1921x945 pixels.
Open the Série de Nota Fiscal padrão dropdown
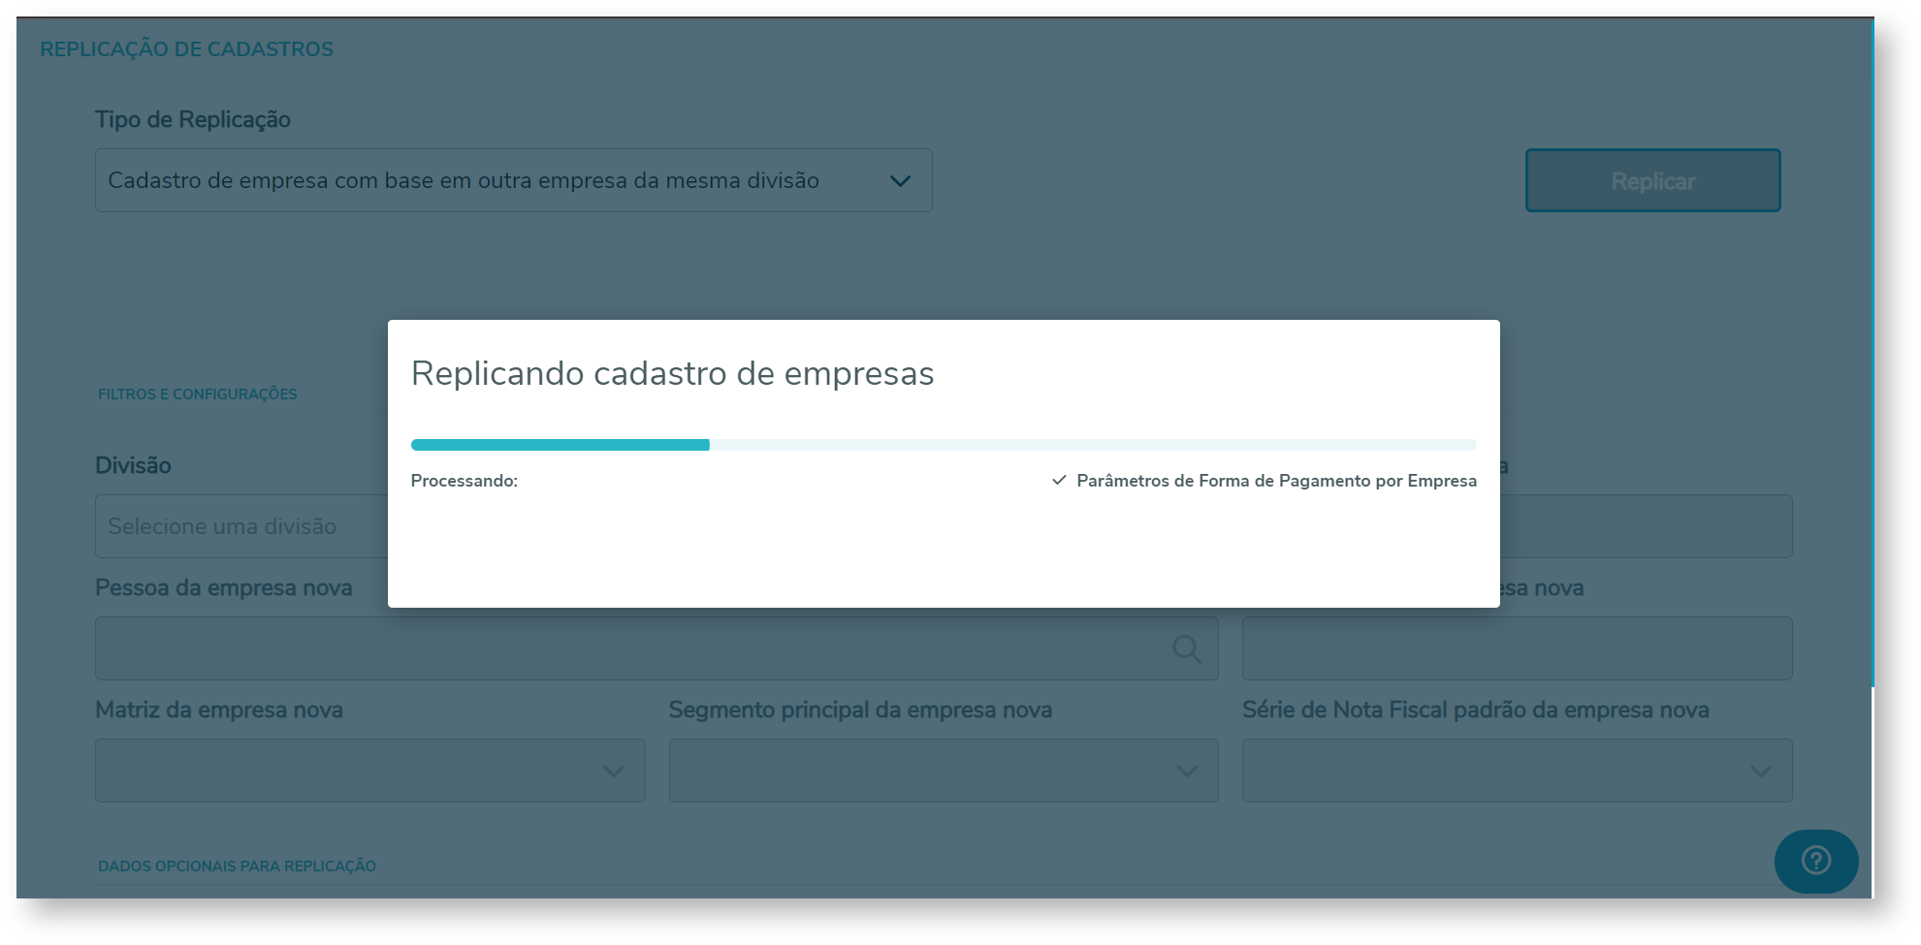1517,771
